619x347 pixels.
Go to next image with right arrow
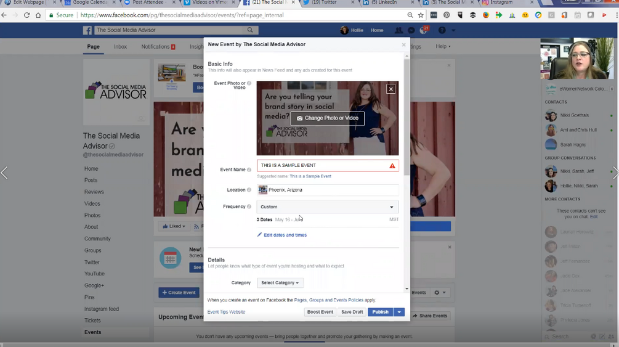pos(615,173)
